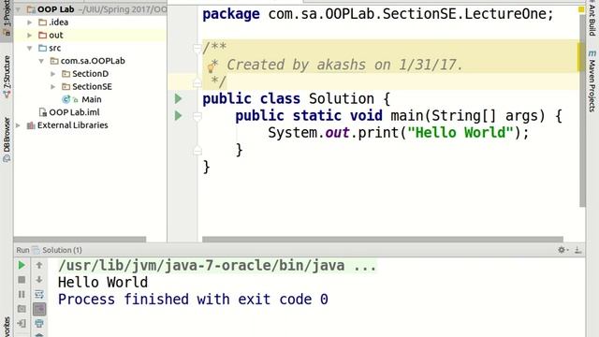Open the Ant Build side tab
Image resolution: width=599 pixels, height=337 pixels.
pyautogui.click(x=592, y=19)
